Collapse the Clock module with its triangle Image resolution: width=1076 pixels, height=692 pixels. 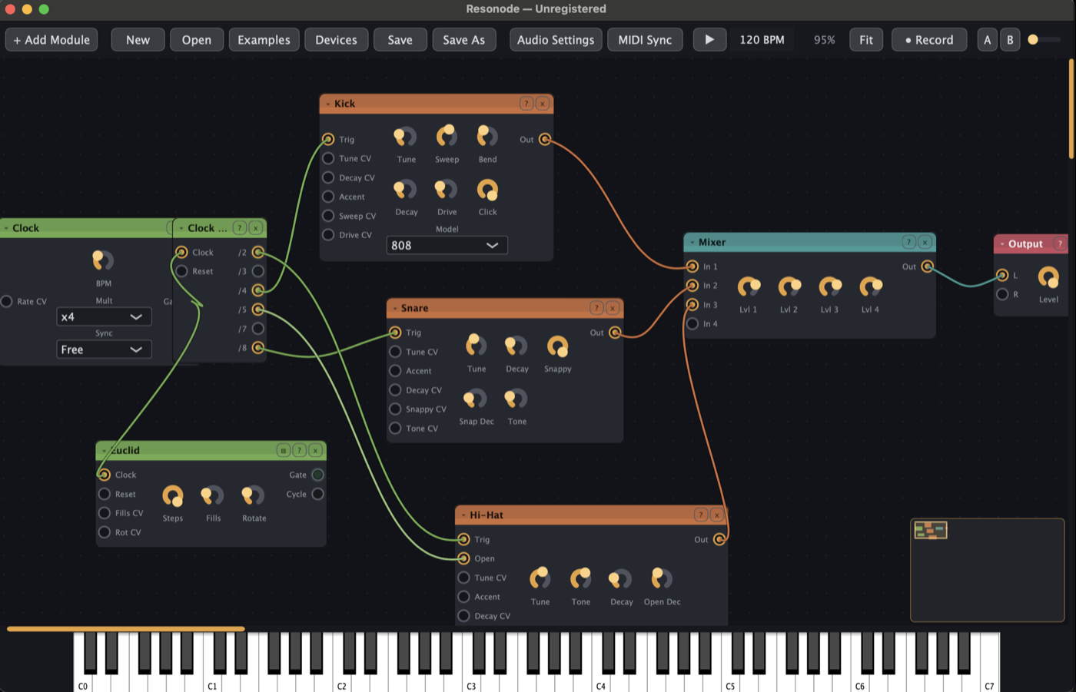tap(6, 228)
